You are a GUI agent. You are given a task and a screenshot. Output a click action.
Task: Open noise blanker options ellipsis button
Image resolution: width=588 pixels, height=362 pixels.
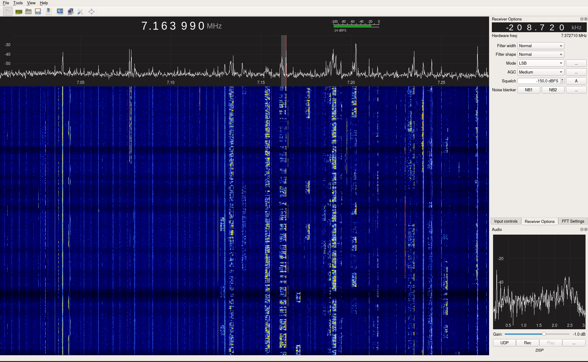click(576, 90)
